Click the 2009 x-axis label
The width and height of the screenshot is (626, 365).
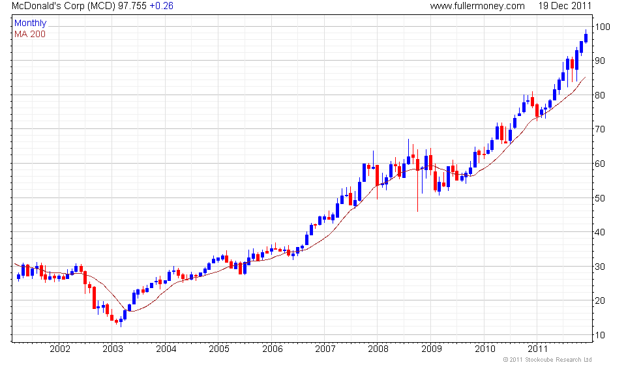[432, 349]
